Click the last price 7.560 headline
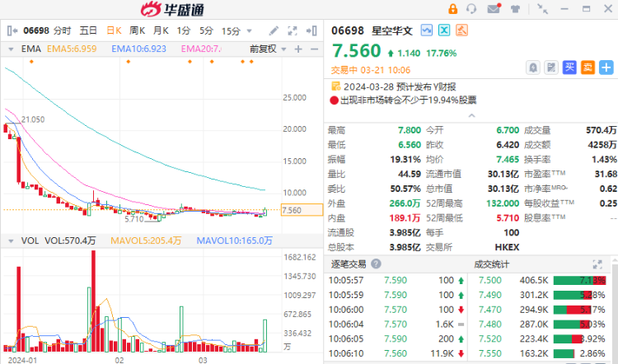Screen dimensions: 618x364 (x=356, y=51)
